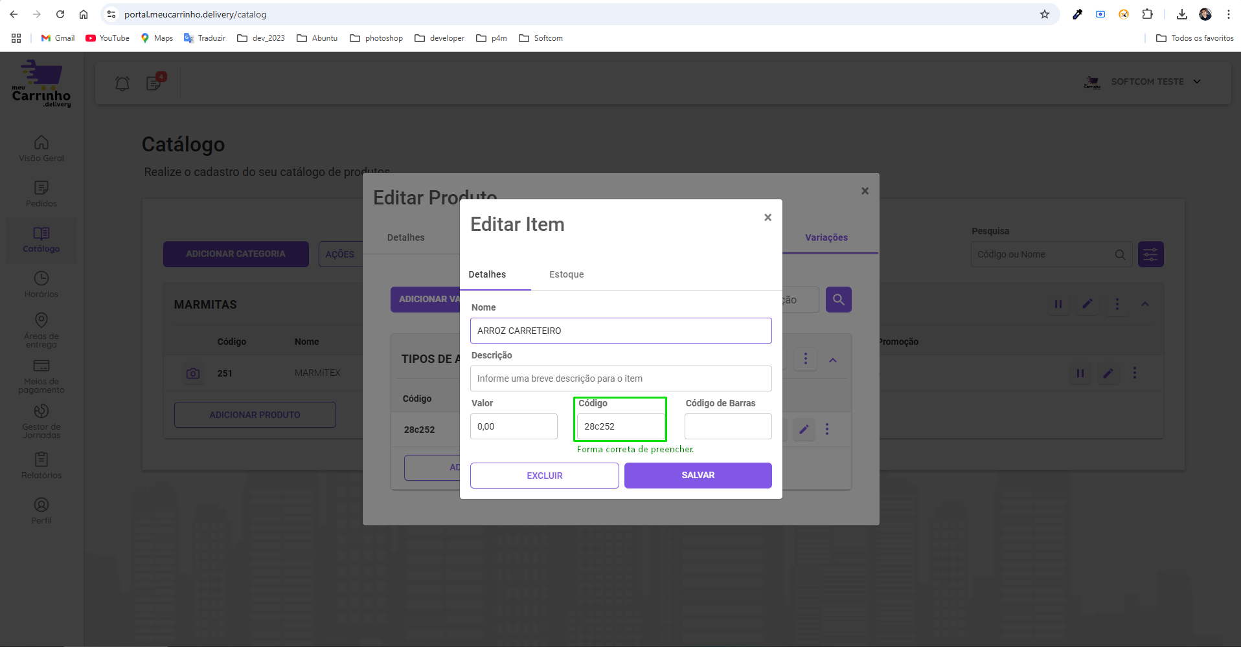Viewport: 1241px width, 647px height.
Task: Collapse the TIPOS DE variation group
Action: coord(833,360)
